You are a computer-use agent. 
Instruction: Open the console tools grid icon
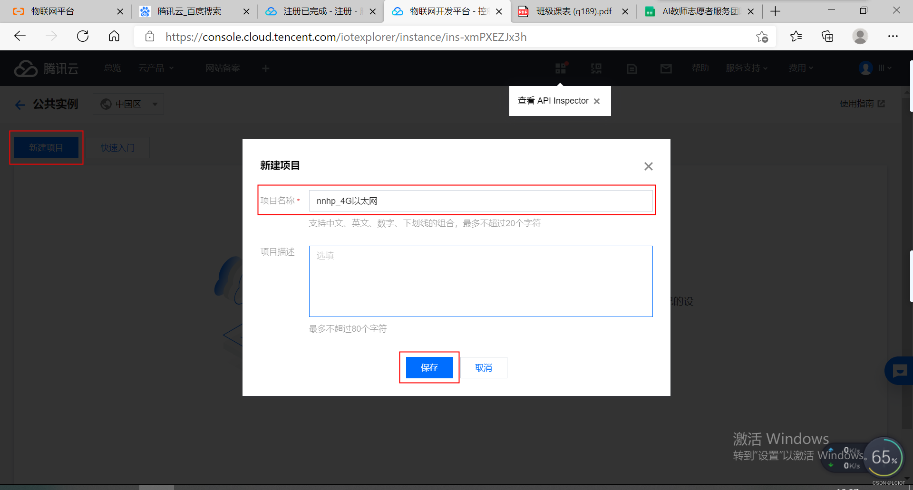point(561,68)
